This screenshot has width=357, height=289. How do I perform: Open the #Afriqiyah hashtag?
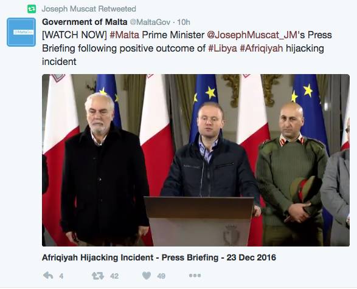coord(262,49)
